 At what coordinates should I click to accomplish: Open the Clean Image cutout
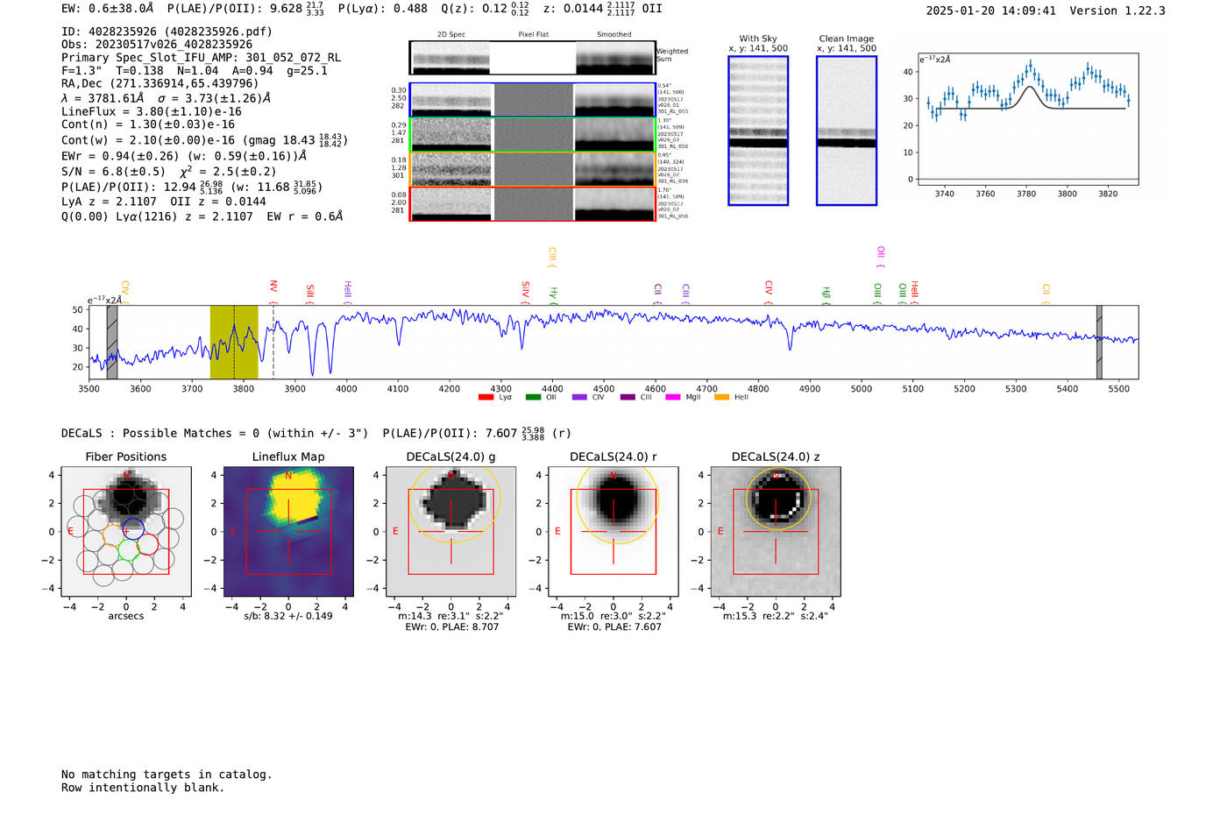[847, 131]
